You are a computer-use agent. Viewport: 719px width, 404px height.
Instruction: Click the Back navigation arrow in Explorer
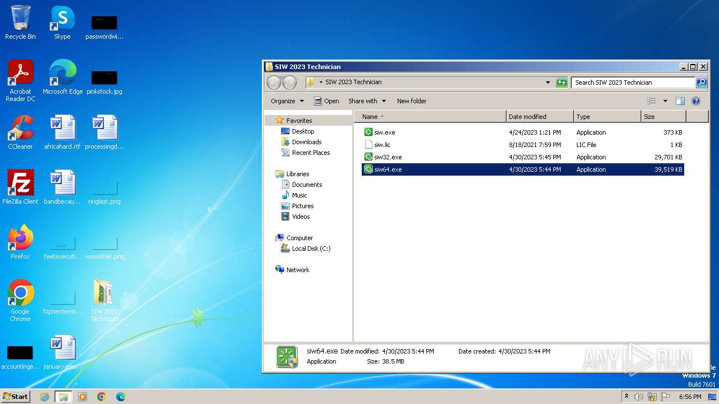[x=274, y=82]
